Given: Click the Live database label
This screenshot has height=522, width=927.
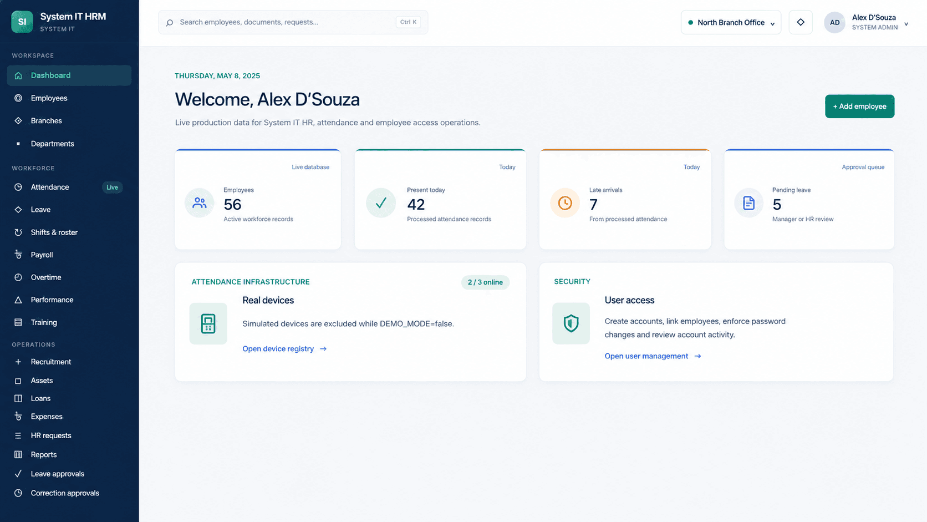Looking at the screenshot, I should pyautogui.click(x=310, y=167).
